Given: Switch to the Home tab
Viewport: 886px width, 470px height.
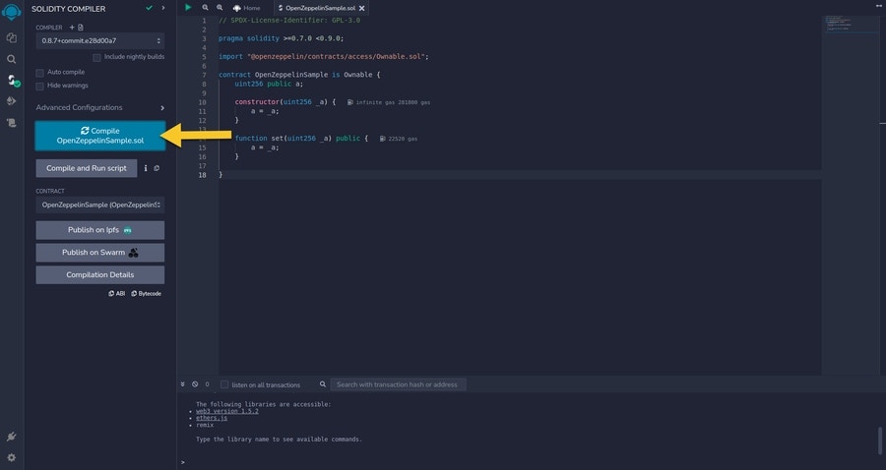Looking at the screenshot, I should tap(247, 8).
